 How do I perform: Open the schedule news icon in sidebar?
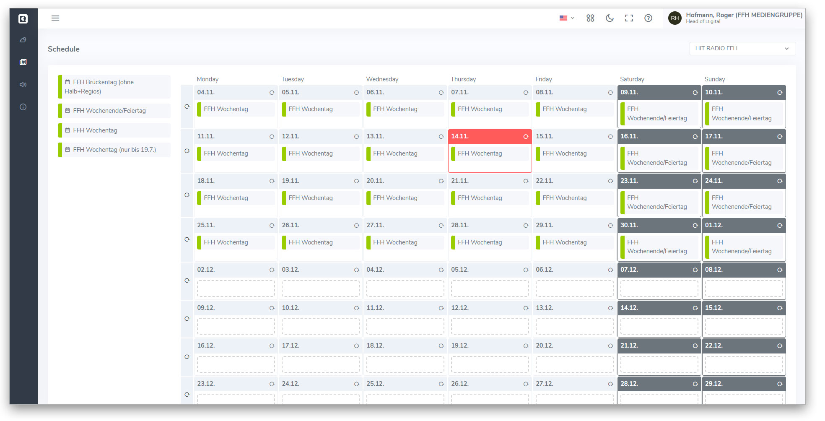click(x=23, y=62)
